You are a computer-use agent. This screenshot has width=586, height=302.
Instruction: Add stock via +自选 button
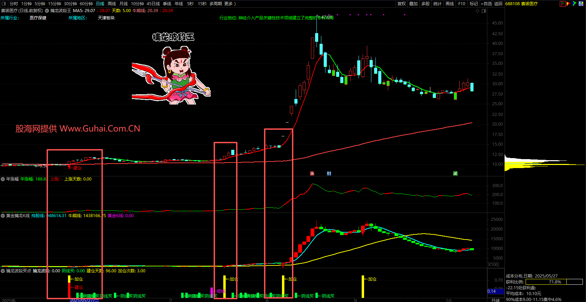click(x=486, y=4)
